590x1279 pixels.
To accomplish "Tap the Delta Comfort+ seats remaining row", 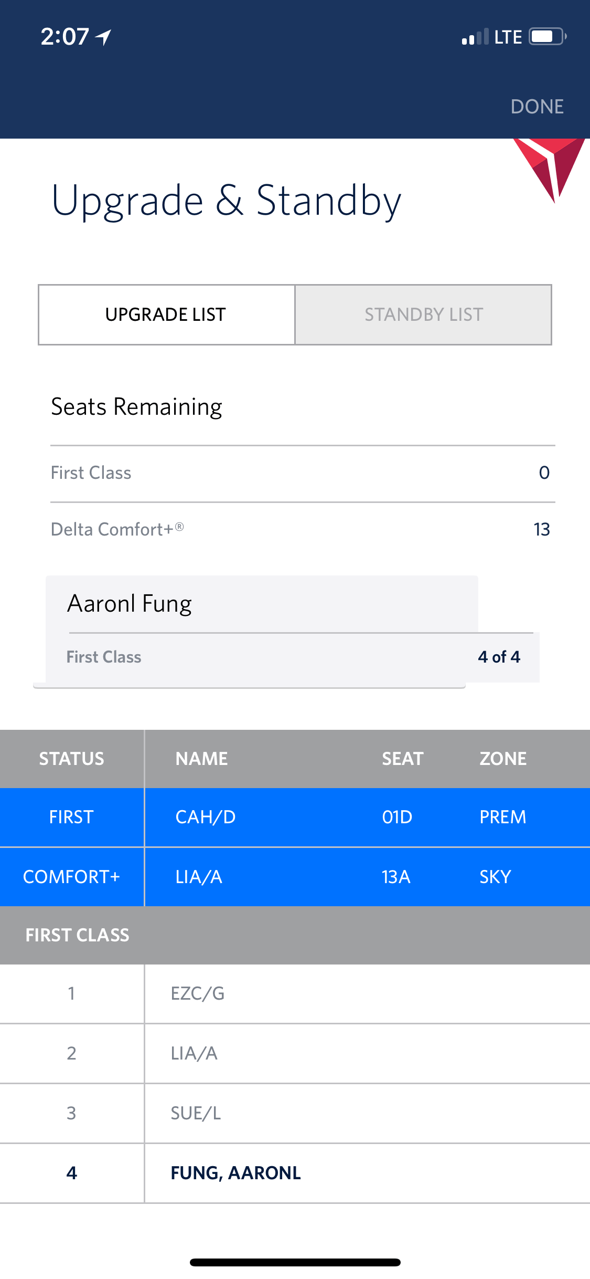I will point(302,529).
